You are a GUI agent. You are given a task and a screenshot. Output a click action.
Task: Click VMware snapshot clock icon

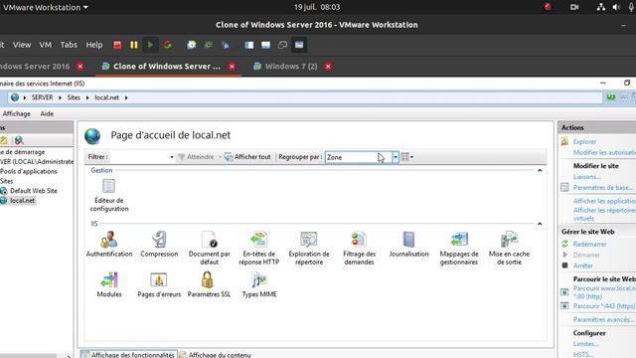(x=192, y=45)
